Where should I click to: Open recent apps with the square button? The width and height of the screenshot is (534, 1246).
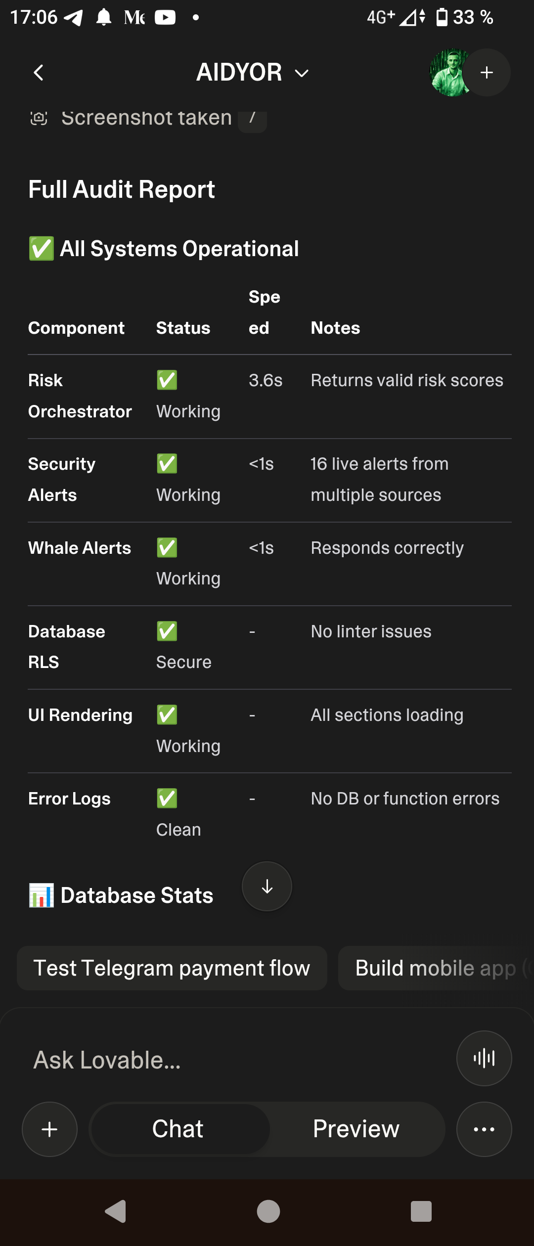pyautogui.click(x=420, y=1212)
